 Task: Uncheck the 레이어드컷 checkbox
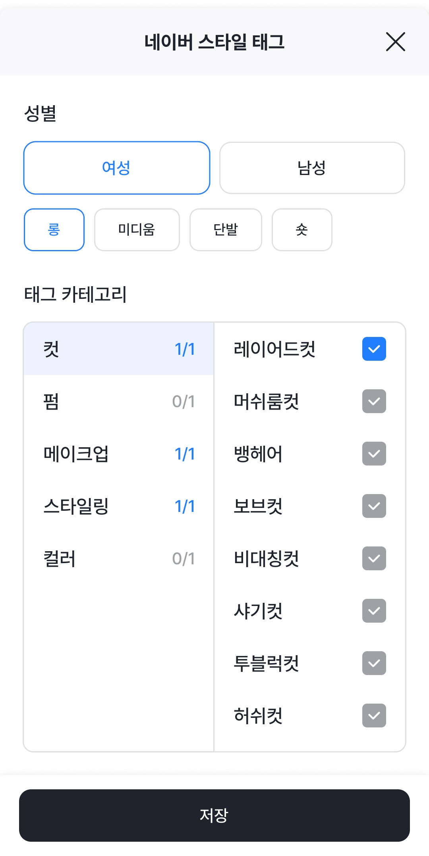click(x=374, y=349)
